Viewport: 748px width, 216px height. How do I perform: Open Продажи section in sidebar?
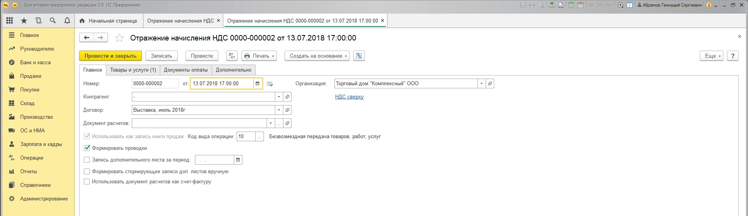pyautogui.click(x=31, y=76)
